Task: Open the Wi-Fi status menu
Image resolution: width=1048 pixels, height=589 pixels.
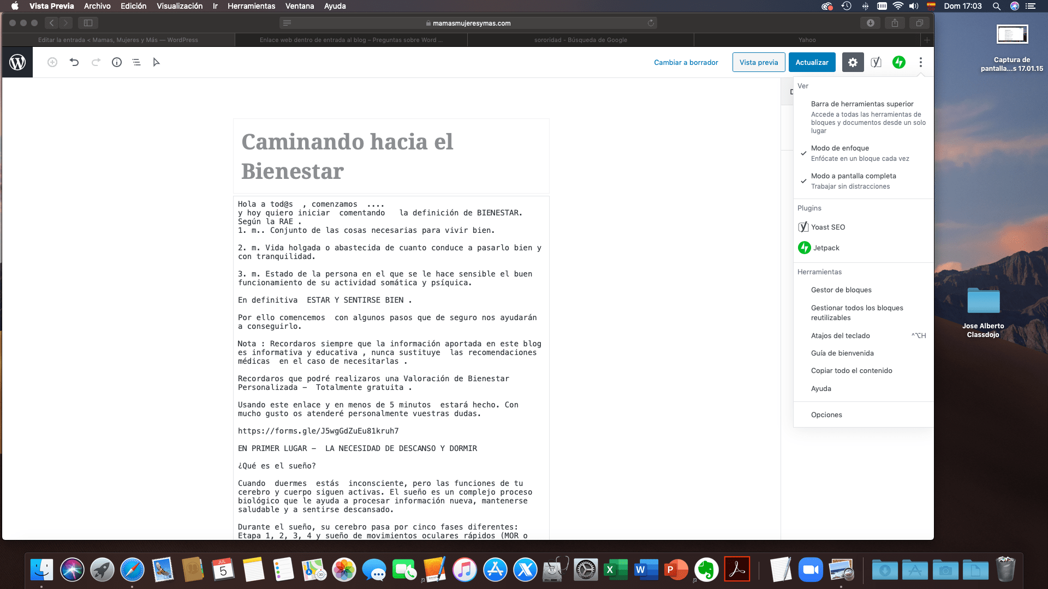Action: click(898, 6)
